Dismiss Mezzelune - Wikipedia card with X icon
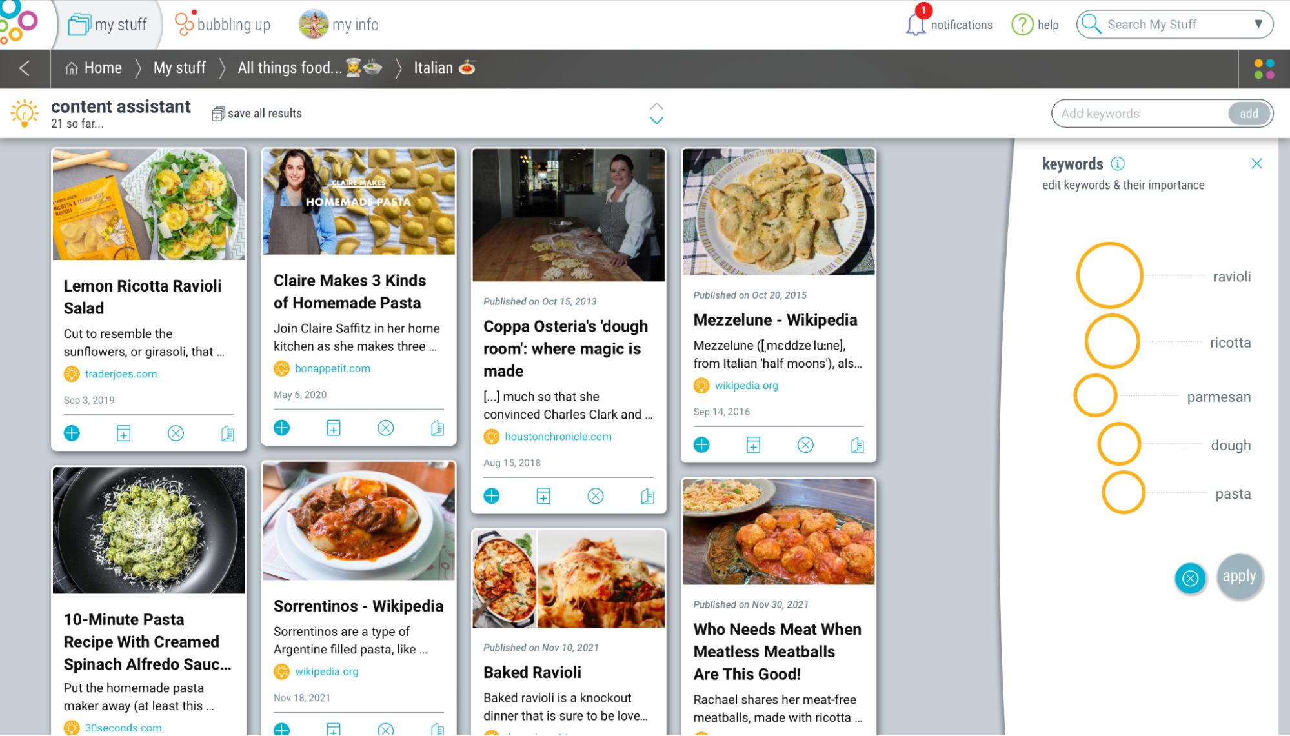The height and width of the screenshot is (736, 1290). (805, 445)
